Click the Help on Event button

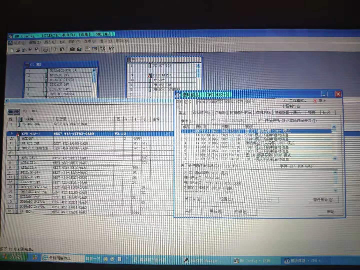pos(323,199)
